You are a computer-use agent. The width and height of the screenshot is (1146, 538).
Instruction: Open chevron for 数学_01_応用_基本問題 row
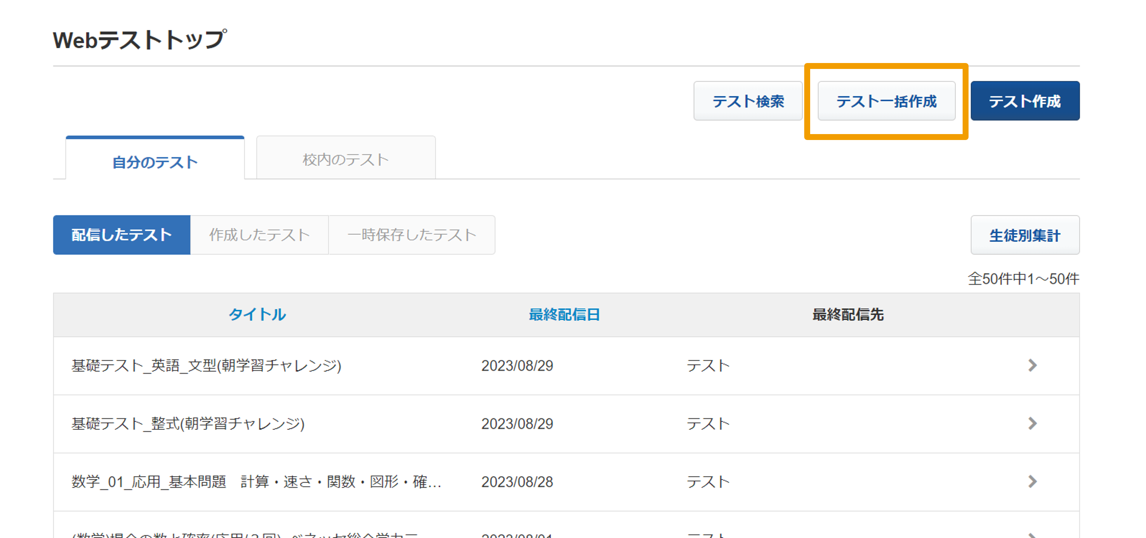pos(1033,482)
